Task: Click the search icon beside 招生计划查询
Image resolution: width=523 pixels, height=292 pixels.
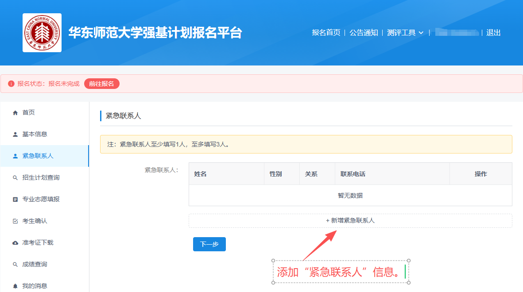Action: click(15, 178)
